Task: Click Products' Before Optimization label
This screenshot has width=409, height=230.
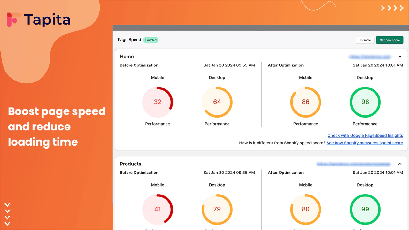Action: pyautogui.click(x=139, y=172)
